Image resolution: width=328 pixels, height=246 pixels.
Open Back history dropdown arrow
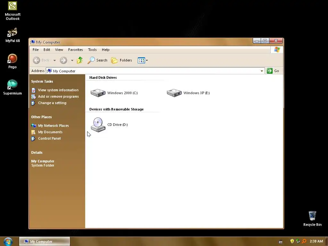54,61
